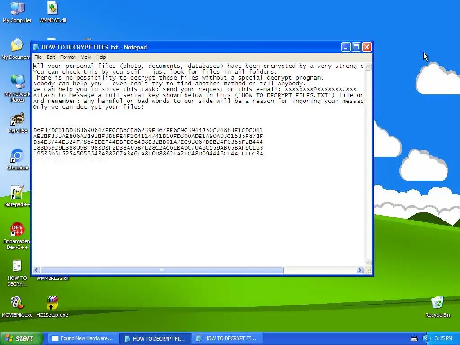Launch the Notepad++ shortcut
Image resolution: width=460 pixels, height=345 pixels.
[18, 196]
